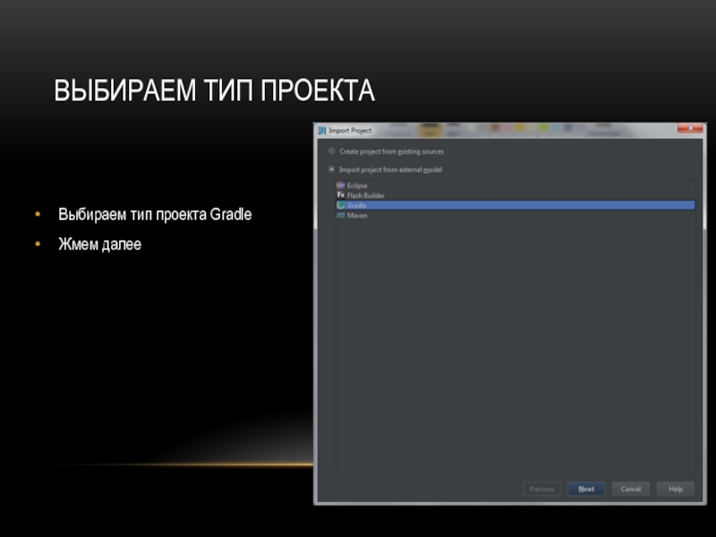
Task: Open Help for Import Project
Action: pos(676,489)
